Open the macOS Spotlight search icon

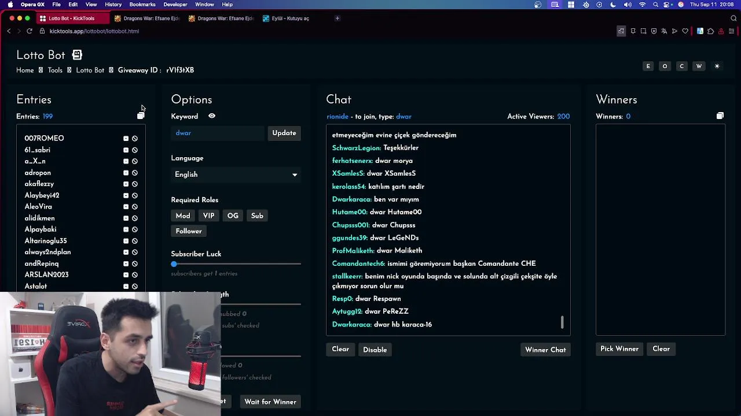(655, 5)
